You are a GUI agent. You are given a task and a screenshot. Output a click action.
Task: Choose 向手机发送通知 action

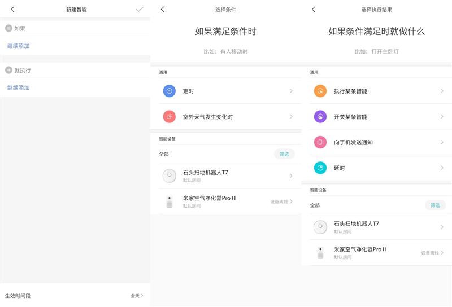377,142
